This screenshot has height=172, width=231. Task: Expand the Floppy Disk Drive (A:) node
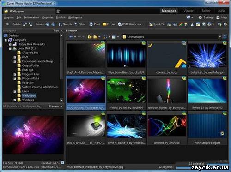coord(10,44)
